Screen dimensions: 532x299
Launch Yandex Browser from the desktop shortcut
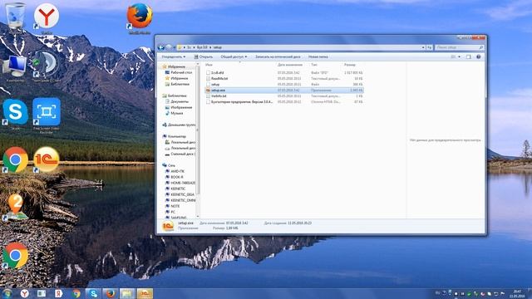click(x=47, y=17)
